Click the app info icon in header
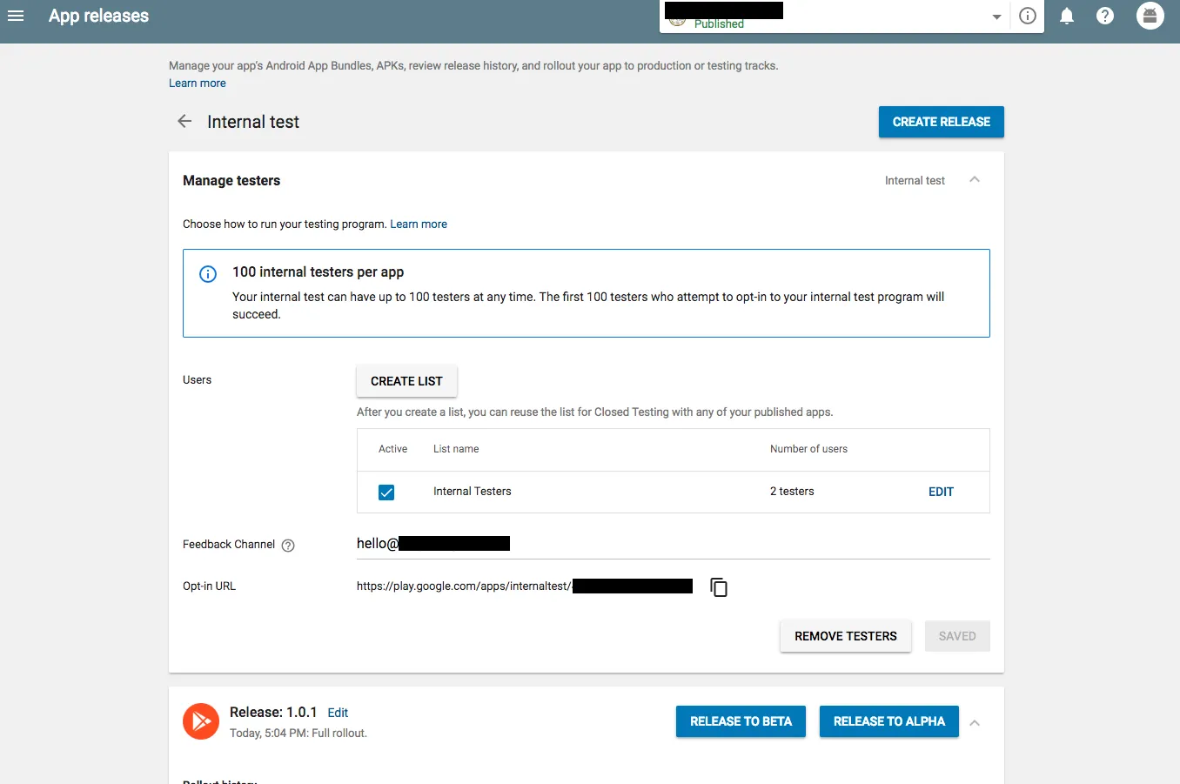This screenshot has height=784, width=1180. coord(1028,16)
